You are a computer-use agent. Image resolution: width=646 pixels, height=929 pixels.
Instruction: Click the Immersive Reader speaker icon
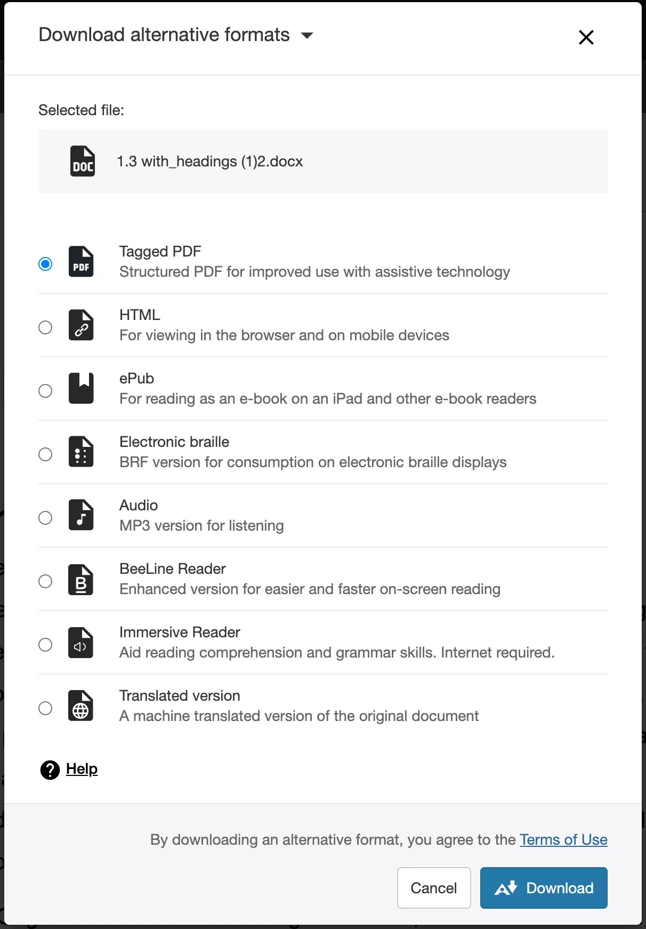(81, 642)
